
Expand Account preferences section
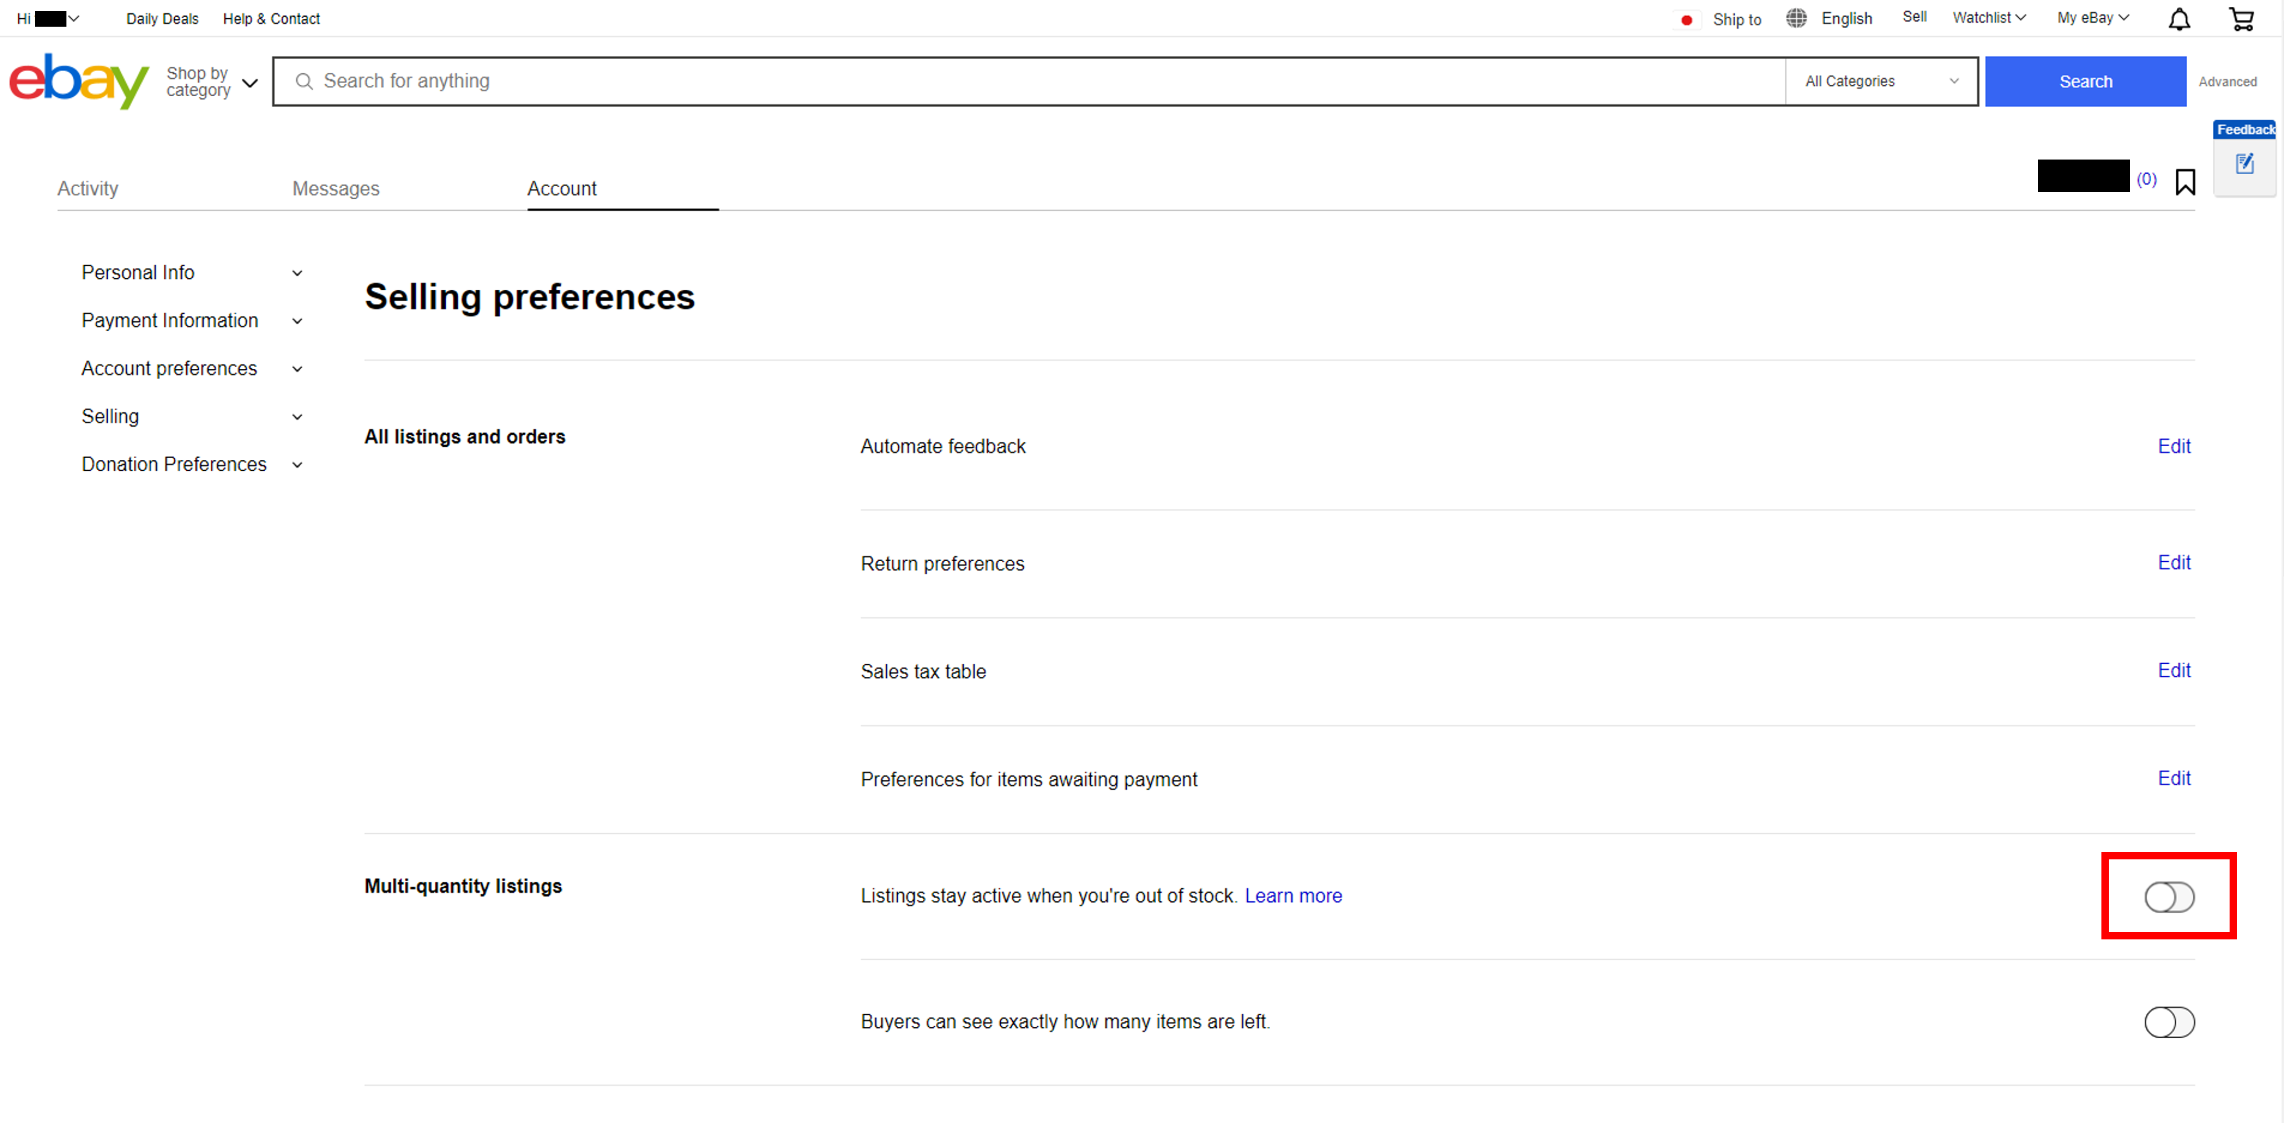[x=193, y=368]
